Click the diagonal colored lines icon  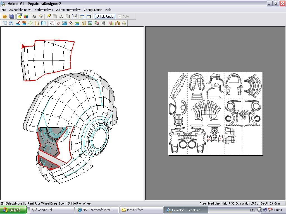(x=71, y=23)
